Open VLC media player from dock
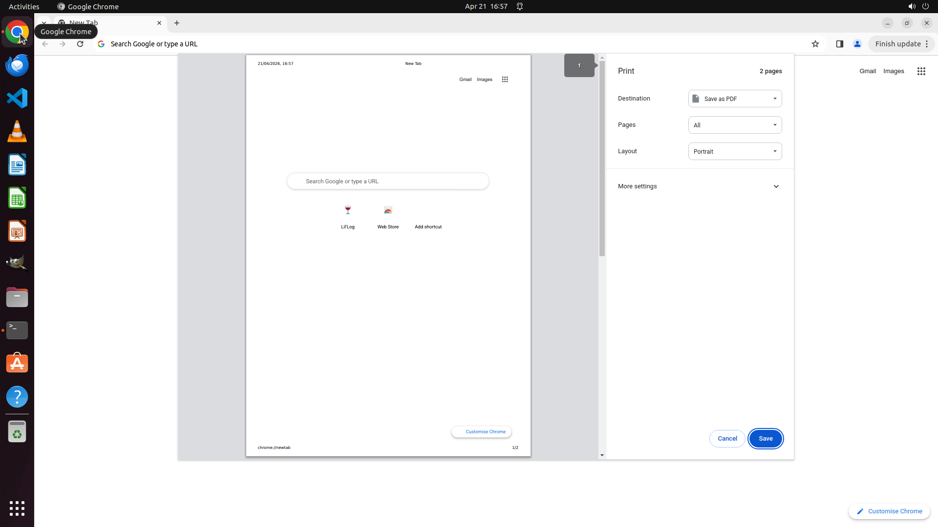 point(17,131)
